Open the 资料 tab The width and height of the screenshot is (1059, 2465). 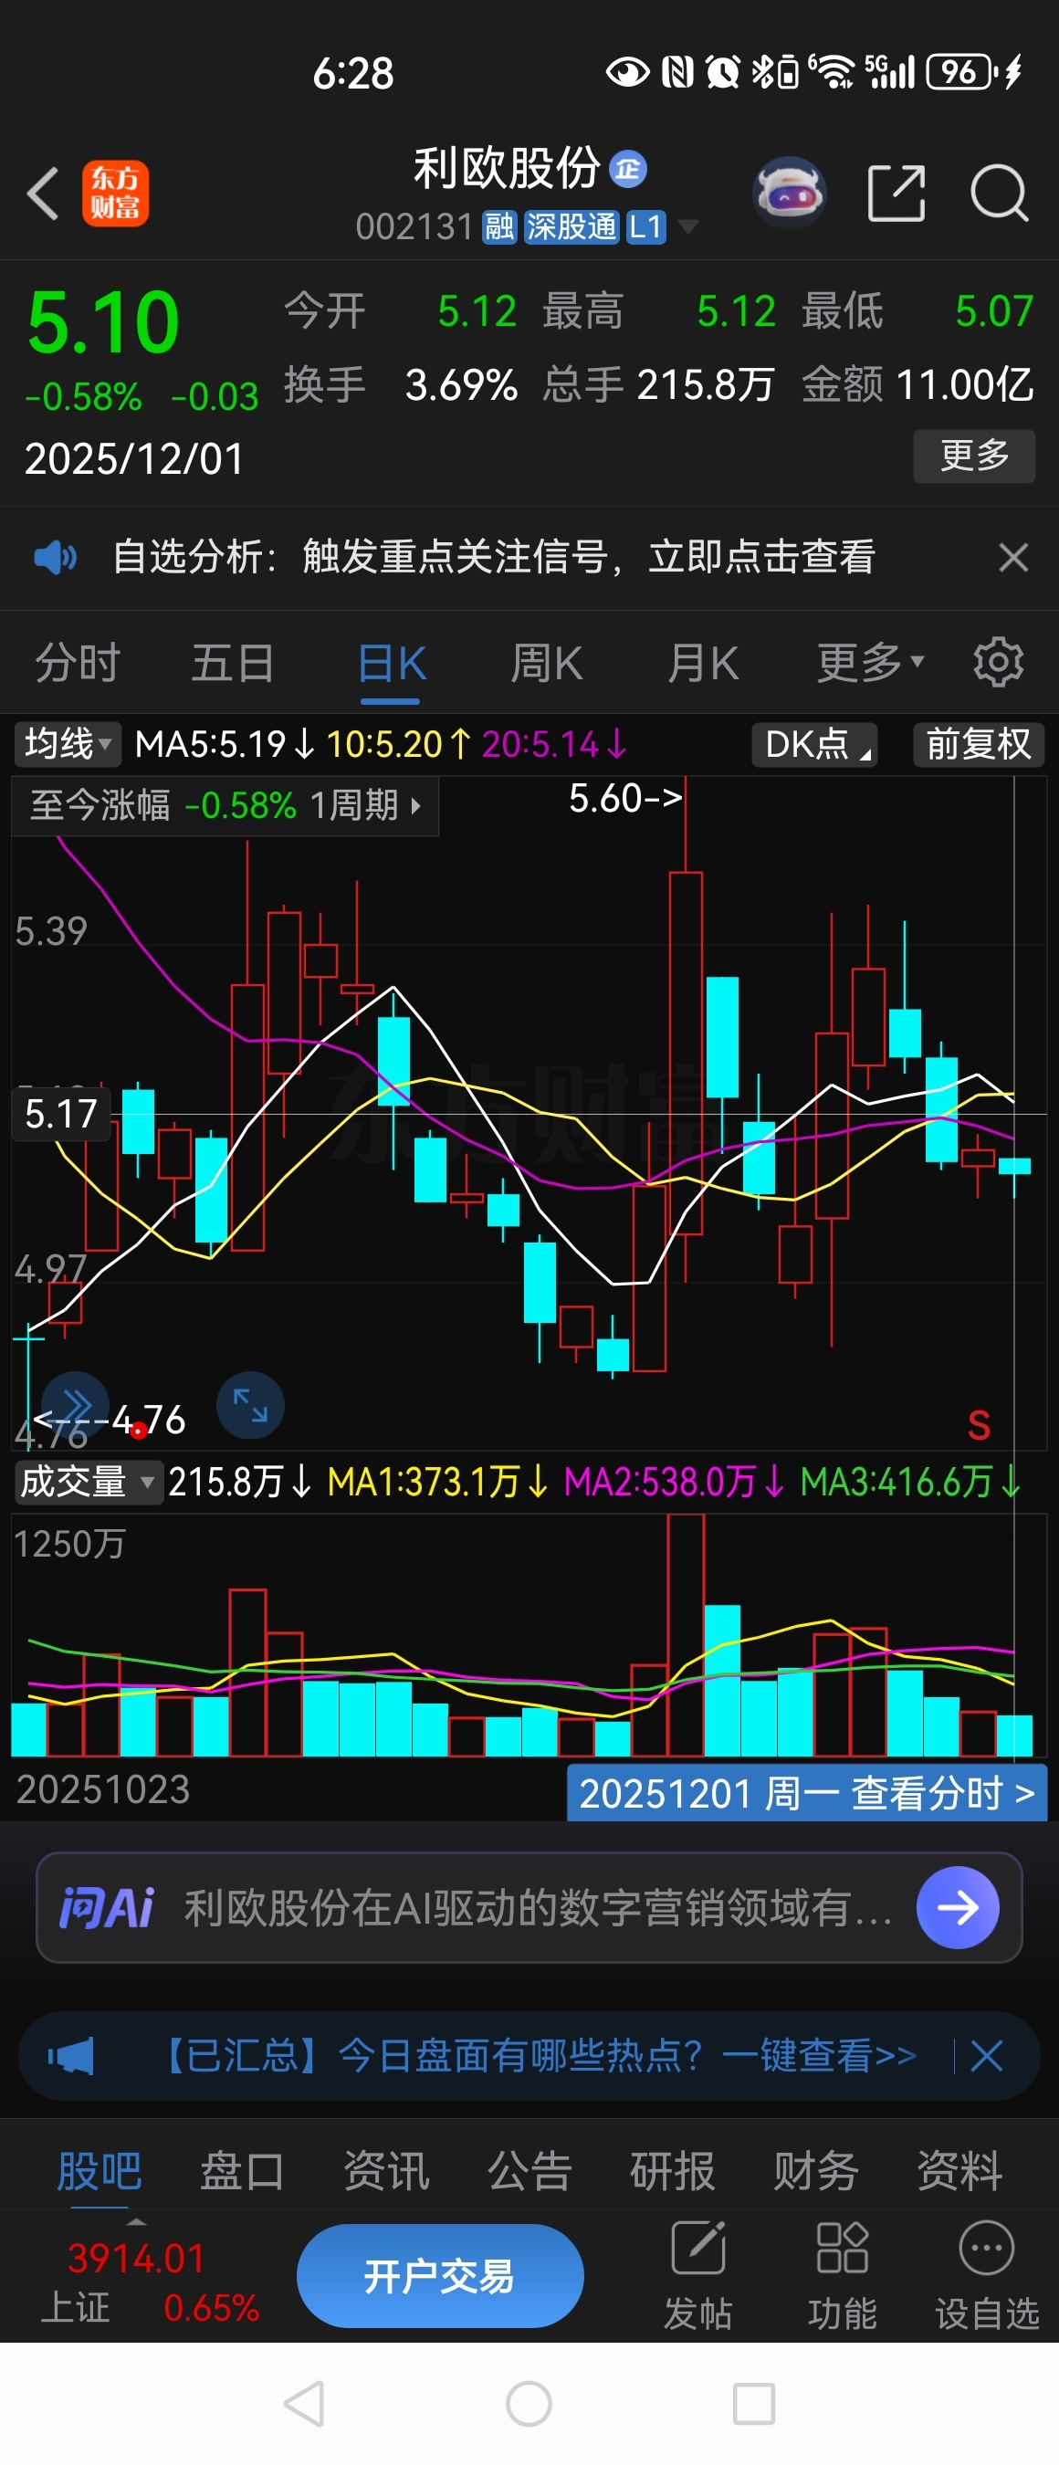click(959, 2170)
